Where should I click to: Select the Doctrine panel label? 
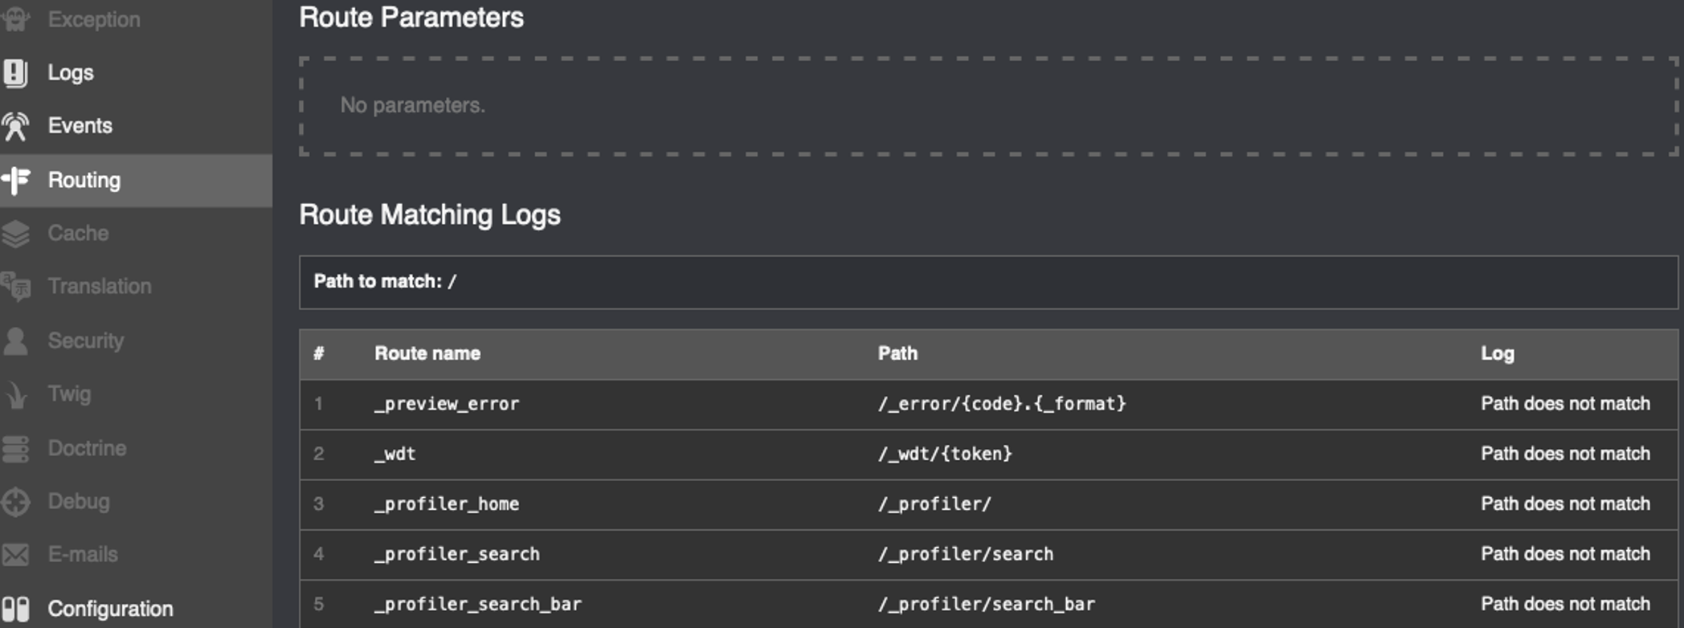pos(87,448)
